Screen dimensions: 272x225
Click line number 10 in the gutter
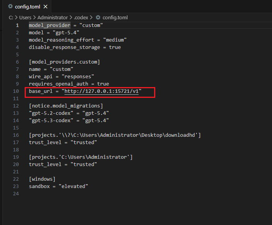click(x=16, y=91)
